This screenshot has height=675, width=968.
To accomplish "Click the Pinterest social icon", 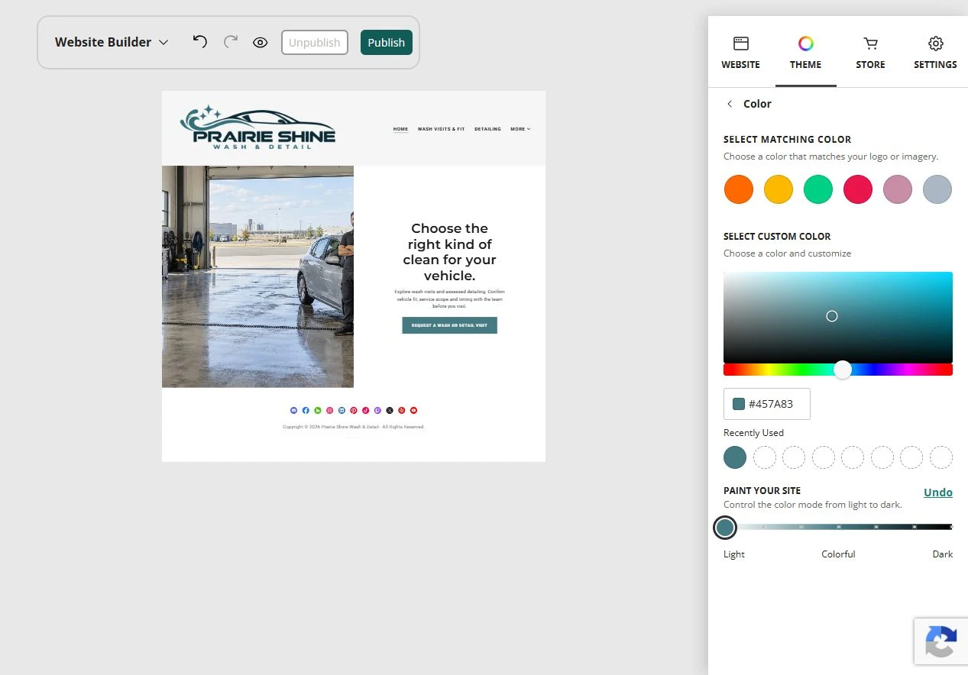I will click(354, 411).
